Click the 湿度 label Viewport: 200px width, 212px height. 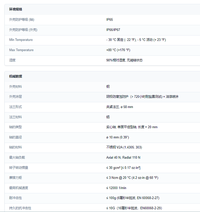point(12,60)
